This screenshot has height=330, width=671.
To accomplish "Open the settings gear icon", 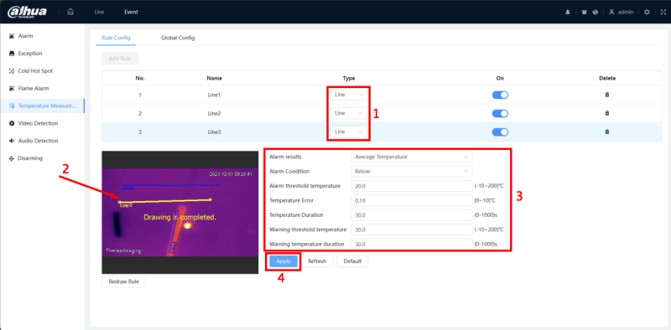I will pyautogui.click(x=647, y=13).
